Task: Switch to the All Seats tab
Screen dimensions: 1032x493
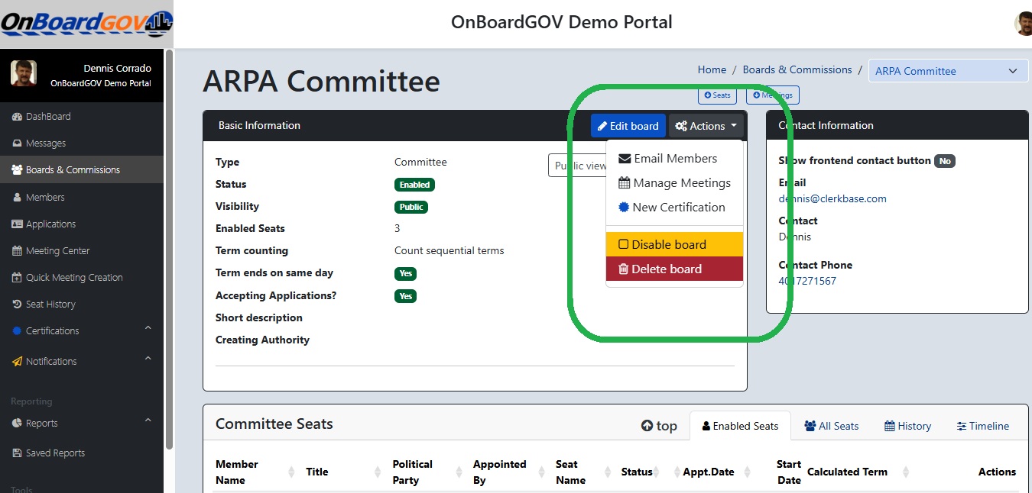Action: pos(832,426)
